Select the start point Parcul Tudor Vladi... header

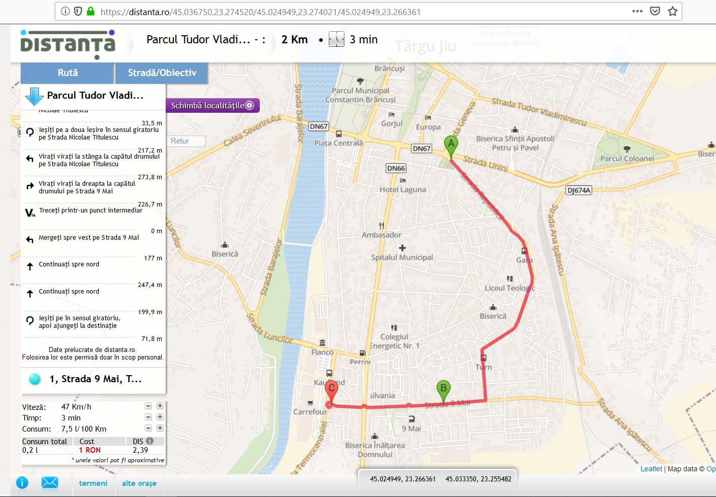[x=95, y=96]
